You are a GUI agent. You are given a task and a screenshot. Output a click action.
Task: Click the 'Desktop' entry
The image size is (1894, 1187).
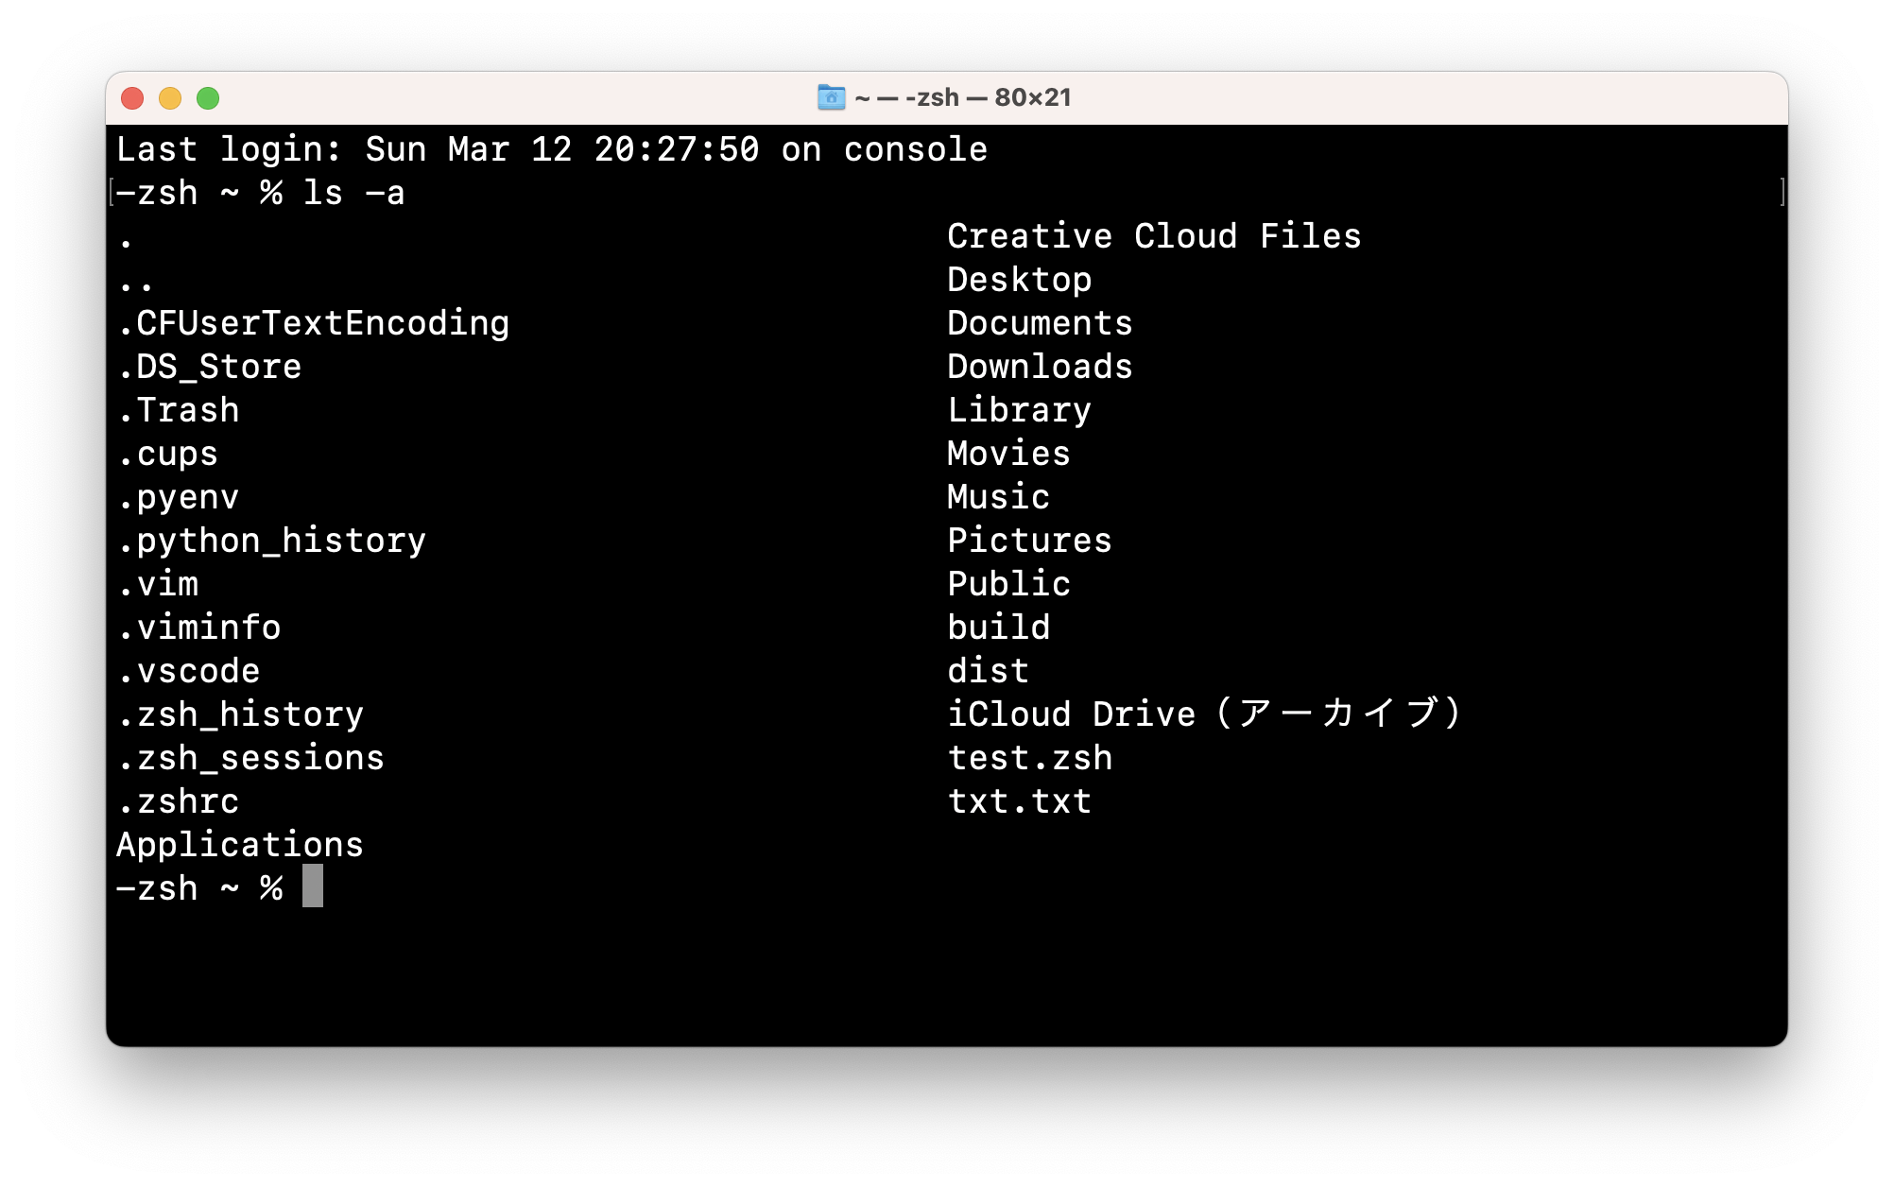[1020, 280]
